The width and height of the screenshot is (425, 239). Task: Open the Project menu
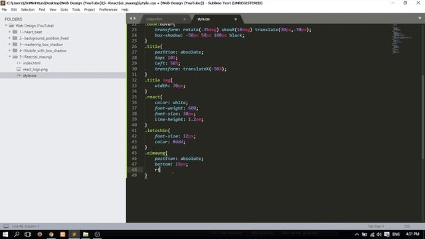tap(90, 9)
